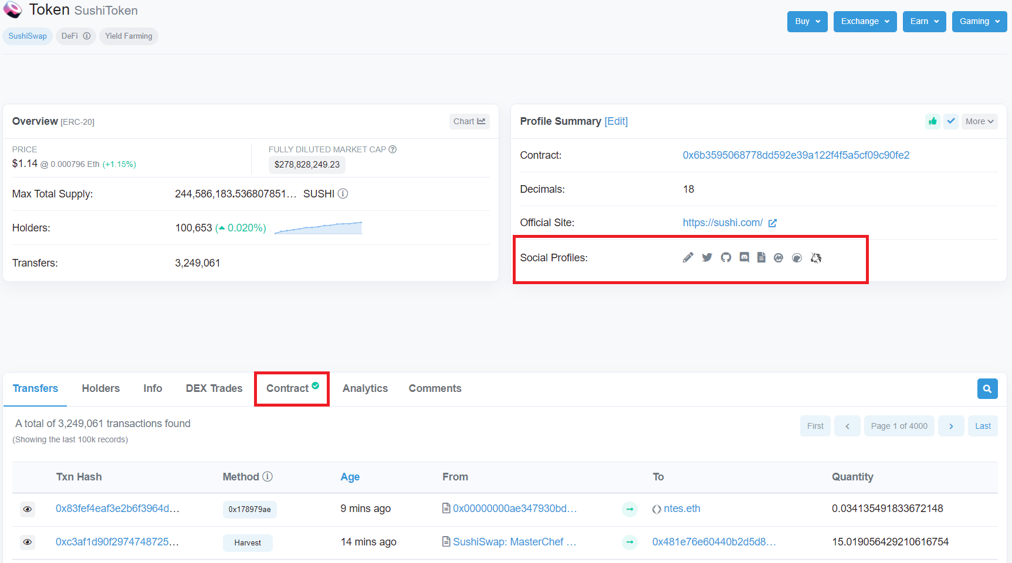Click the DeFi tag
Screen dimensions: 1012x563
(x=76, y=36)
